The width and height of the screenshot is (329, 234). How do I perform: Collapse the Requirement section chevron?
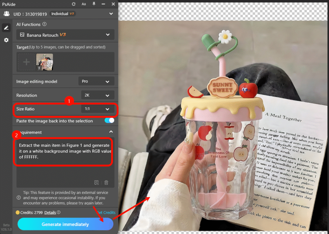111,132
